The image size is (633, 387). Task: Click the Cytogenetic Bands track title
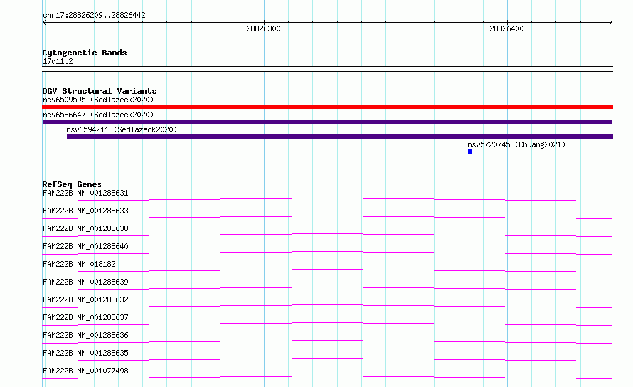tap(85, 53)
